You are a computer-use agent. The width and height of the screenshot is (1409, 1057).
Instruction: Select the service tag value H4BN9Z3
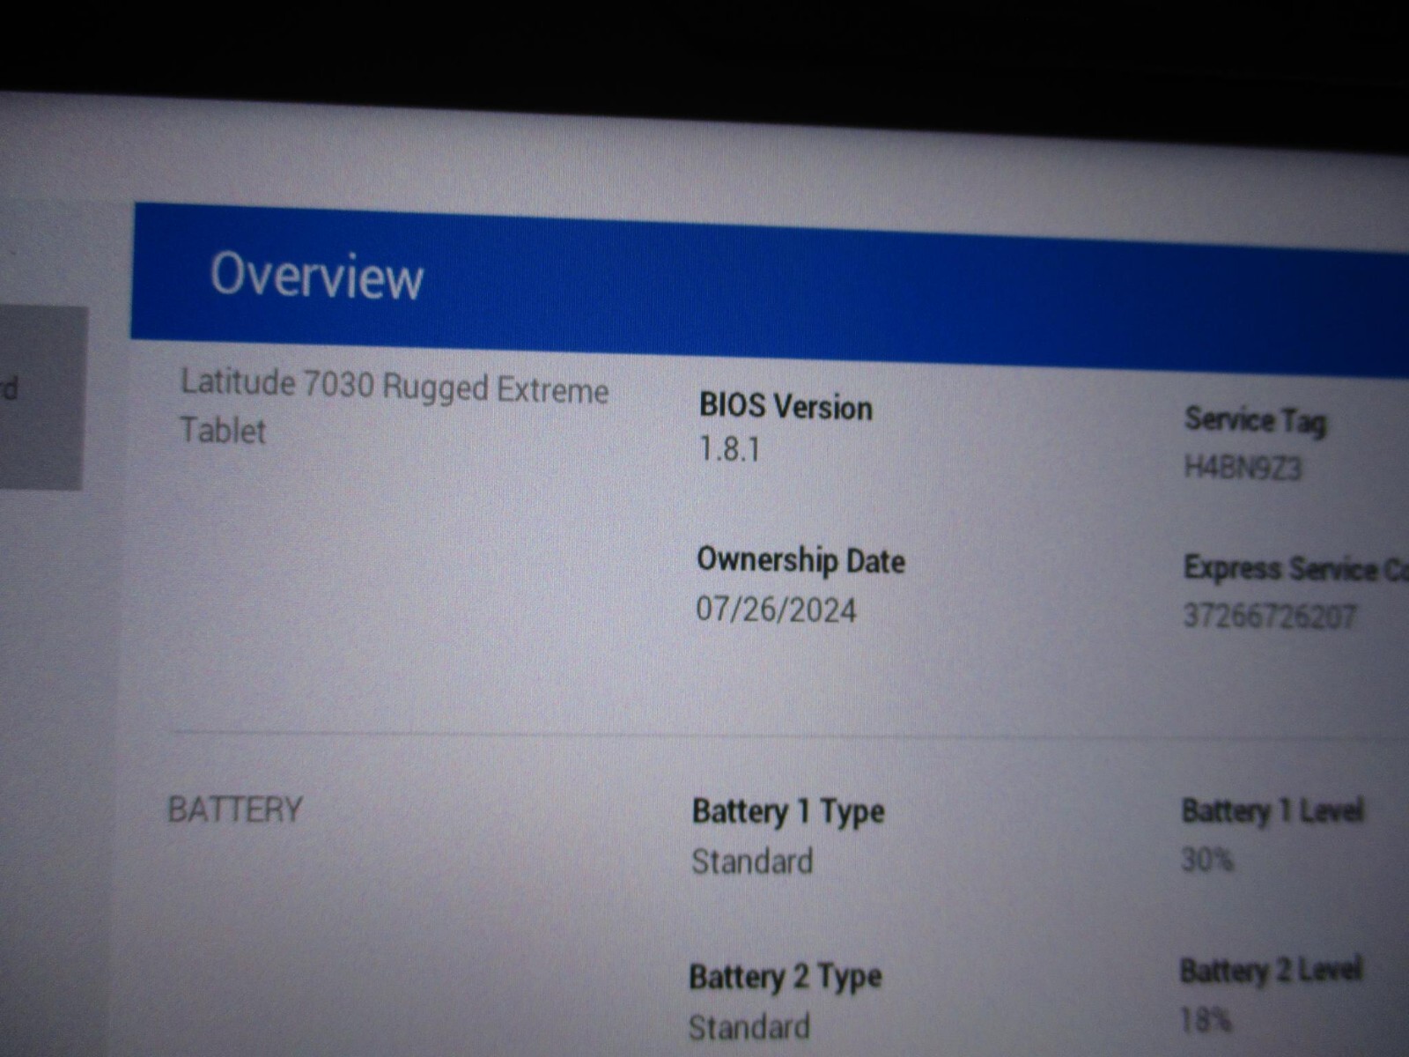point(1242,467)
